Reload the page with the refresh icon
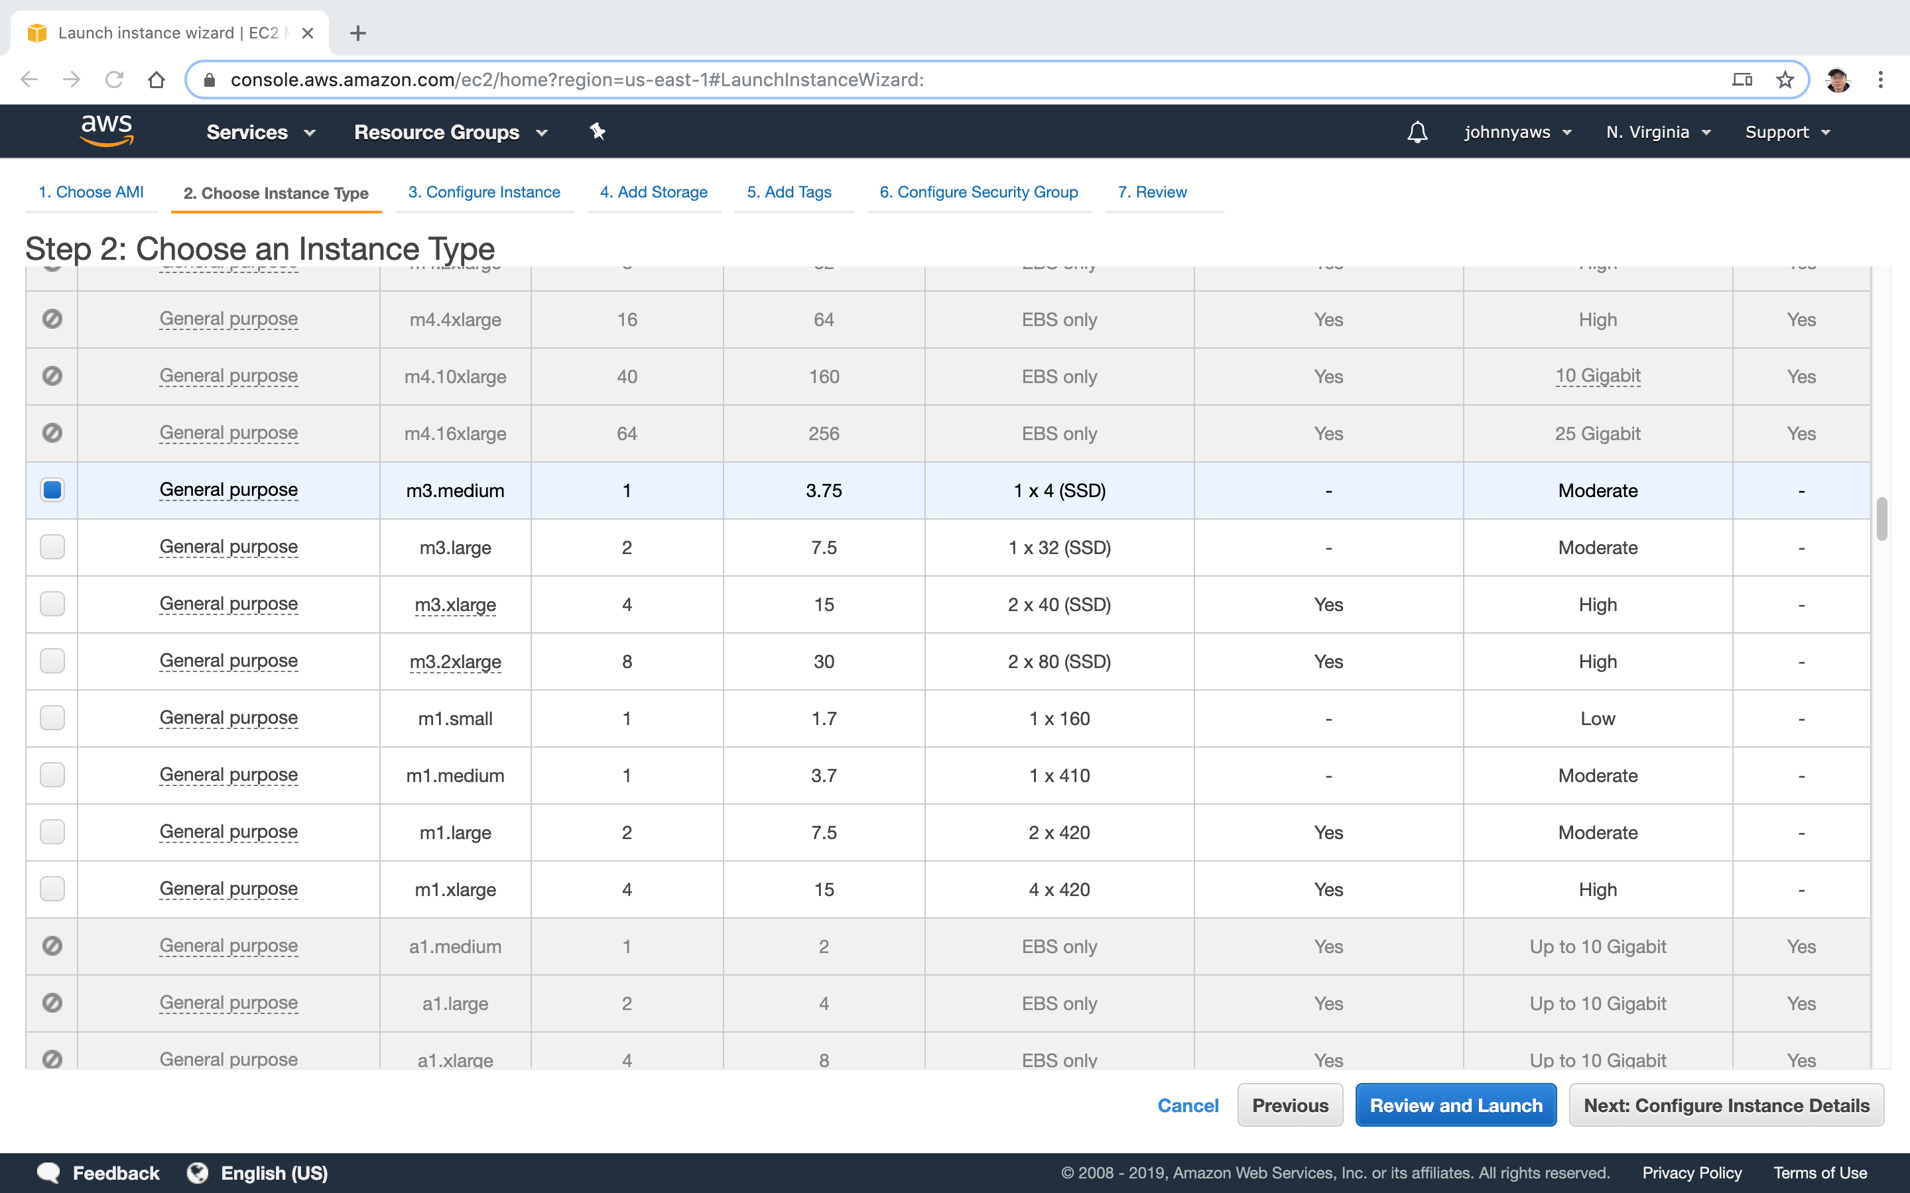 tap(115, 80)
